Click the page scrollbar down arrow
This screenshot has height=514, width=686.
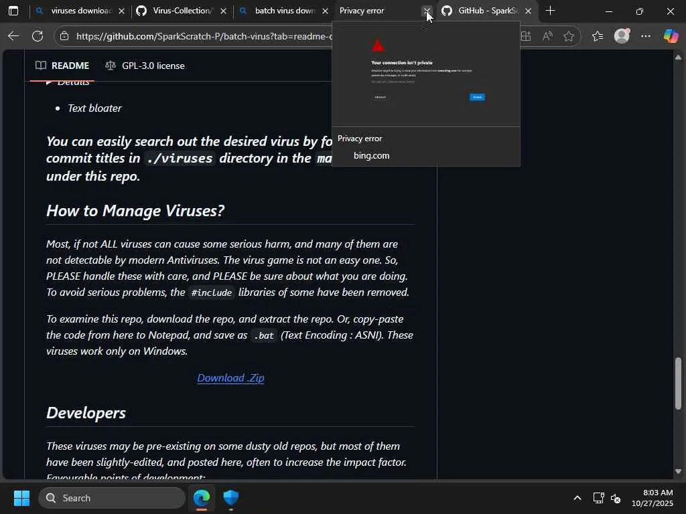(x=678, y=472)
